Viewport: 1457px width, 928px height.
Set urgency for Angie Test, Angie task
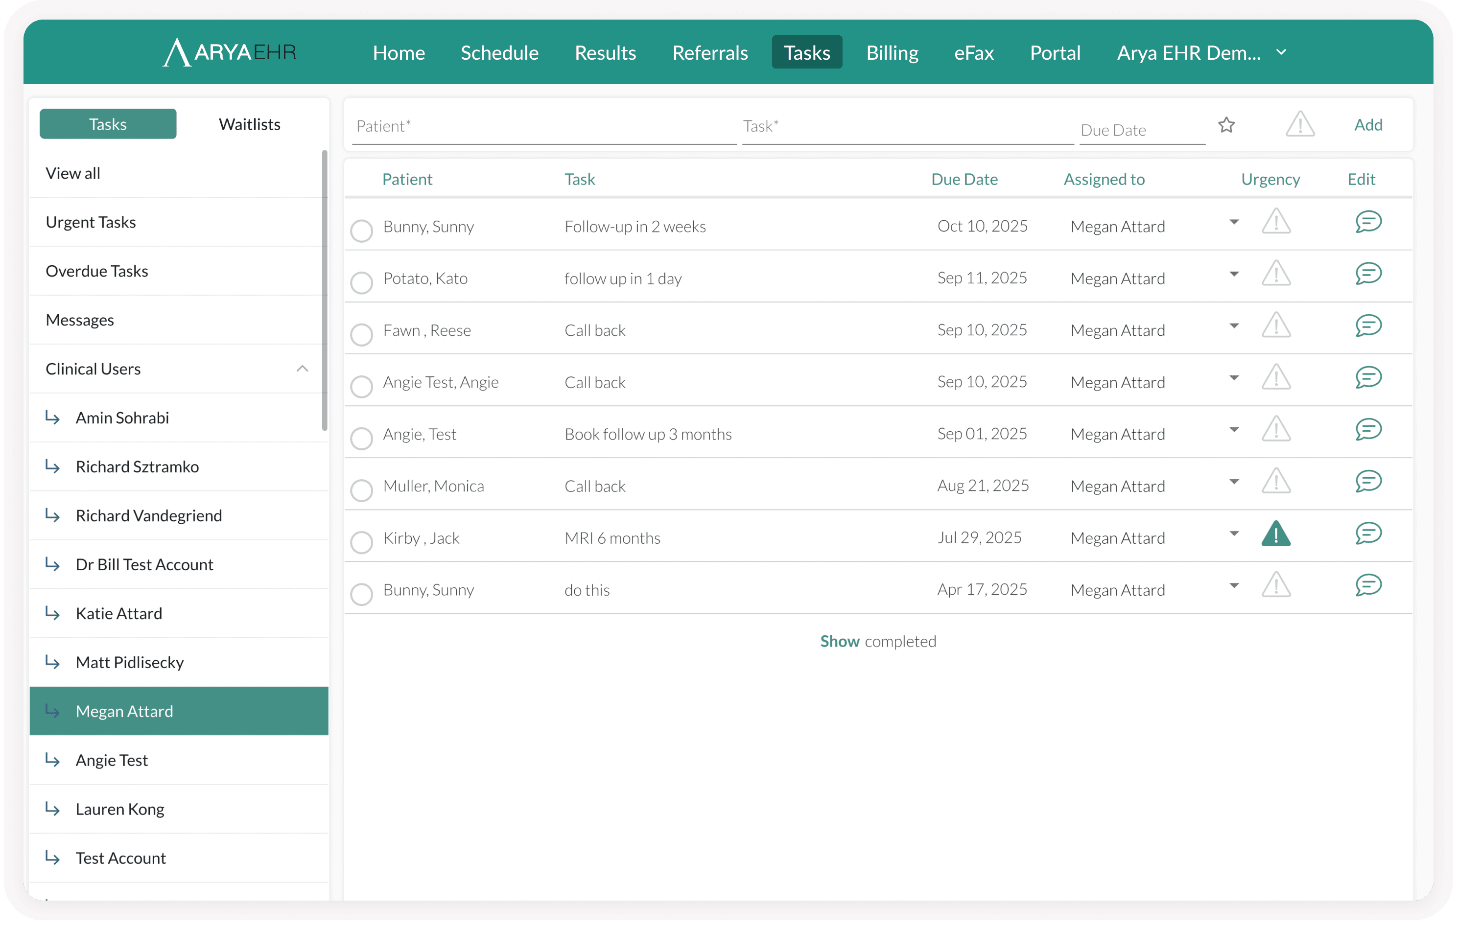tap(1275, 377)
